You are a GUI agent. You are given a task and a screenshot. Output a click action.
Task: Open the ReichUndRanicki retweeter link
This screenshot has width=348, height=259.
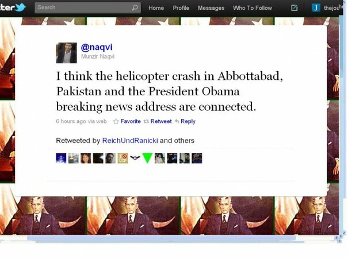click(x=130, y=141)
